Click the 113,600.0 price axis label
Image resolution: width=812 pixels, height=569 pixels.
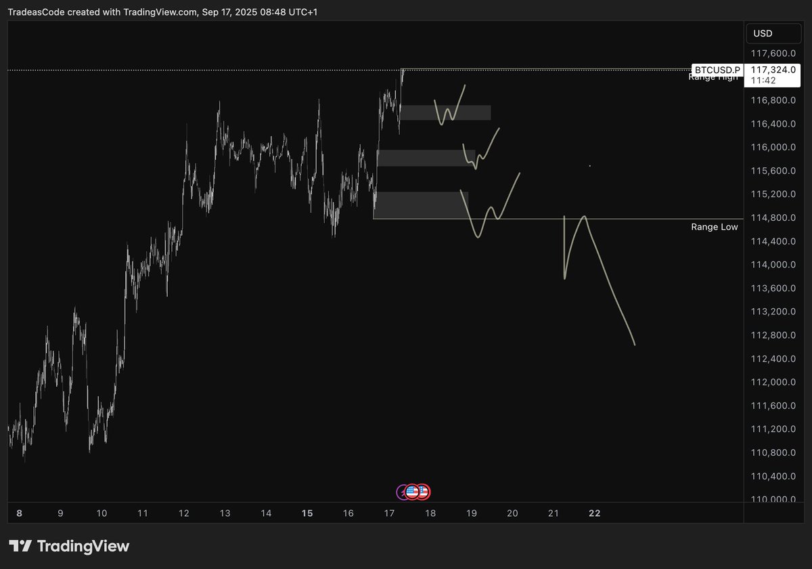click(x=773, y=289)
